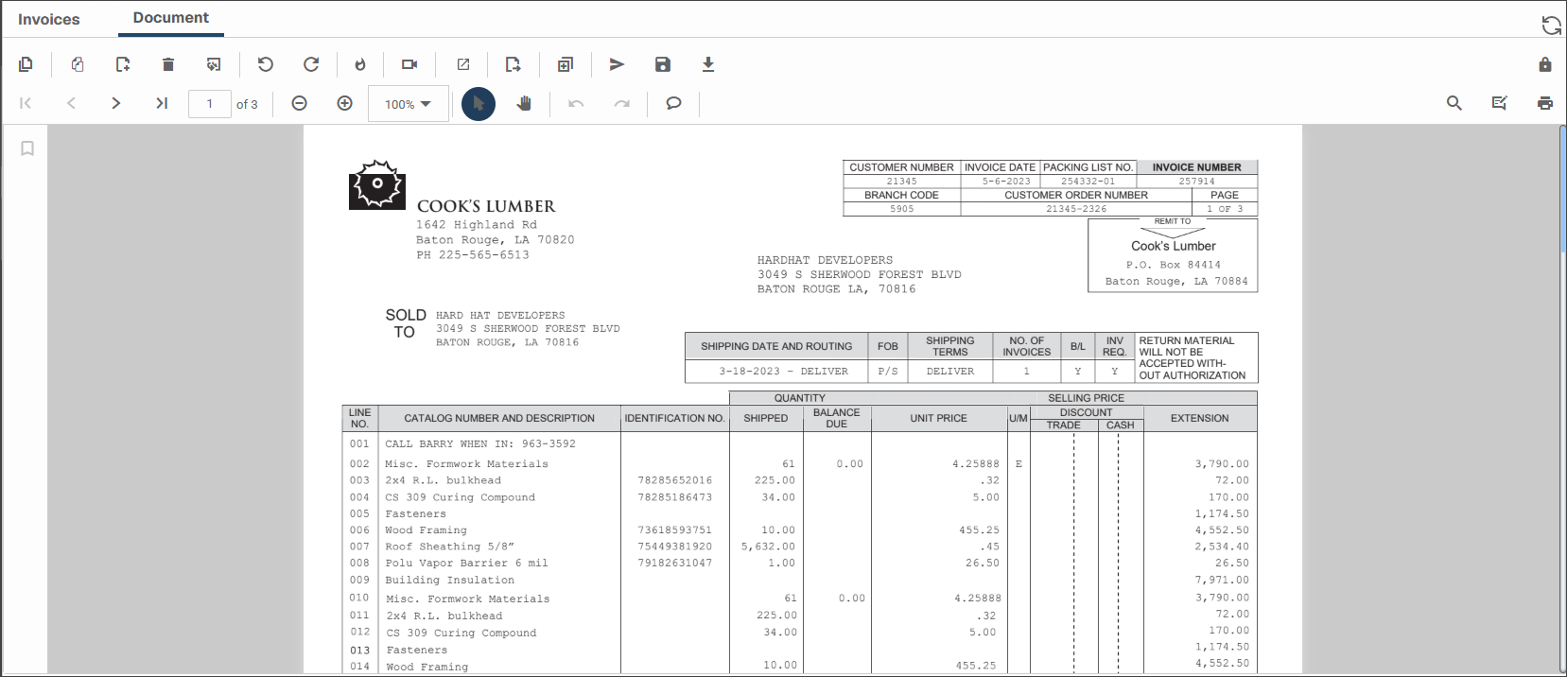Click the HARDHAT DEVELOPERS address heading
Viewport: 1567px width, 677px height.
825,260
